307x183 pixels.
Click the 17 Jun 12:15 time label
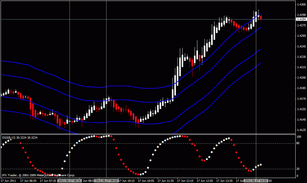click(x=185, y=181)
